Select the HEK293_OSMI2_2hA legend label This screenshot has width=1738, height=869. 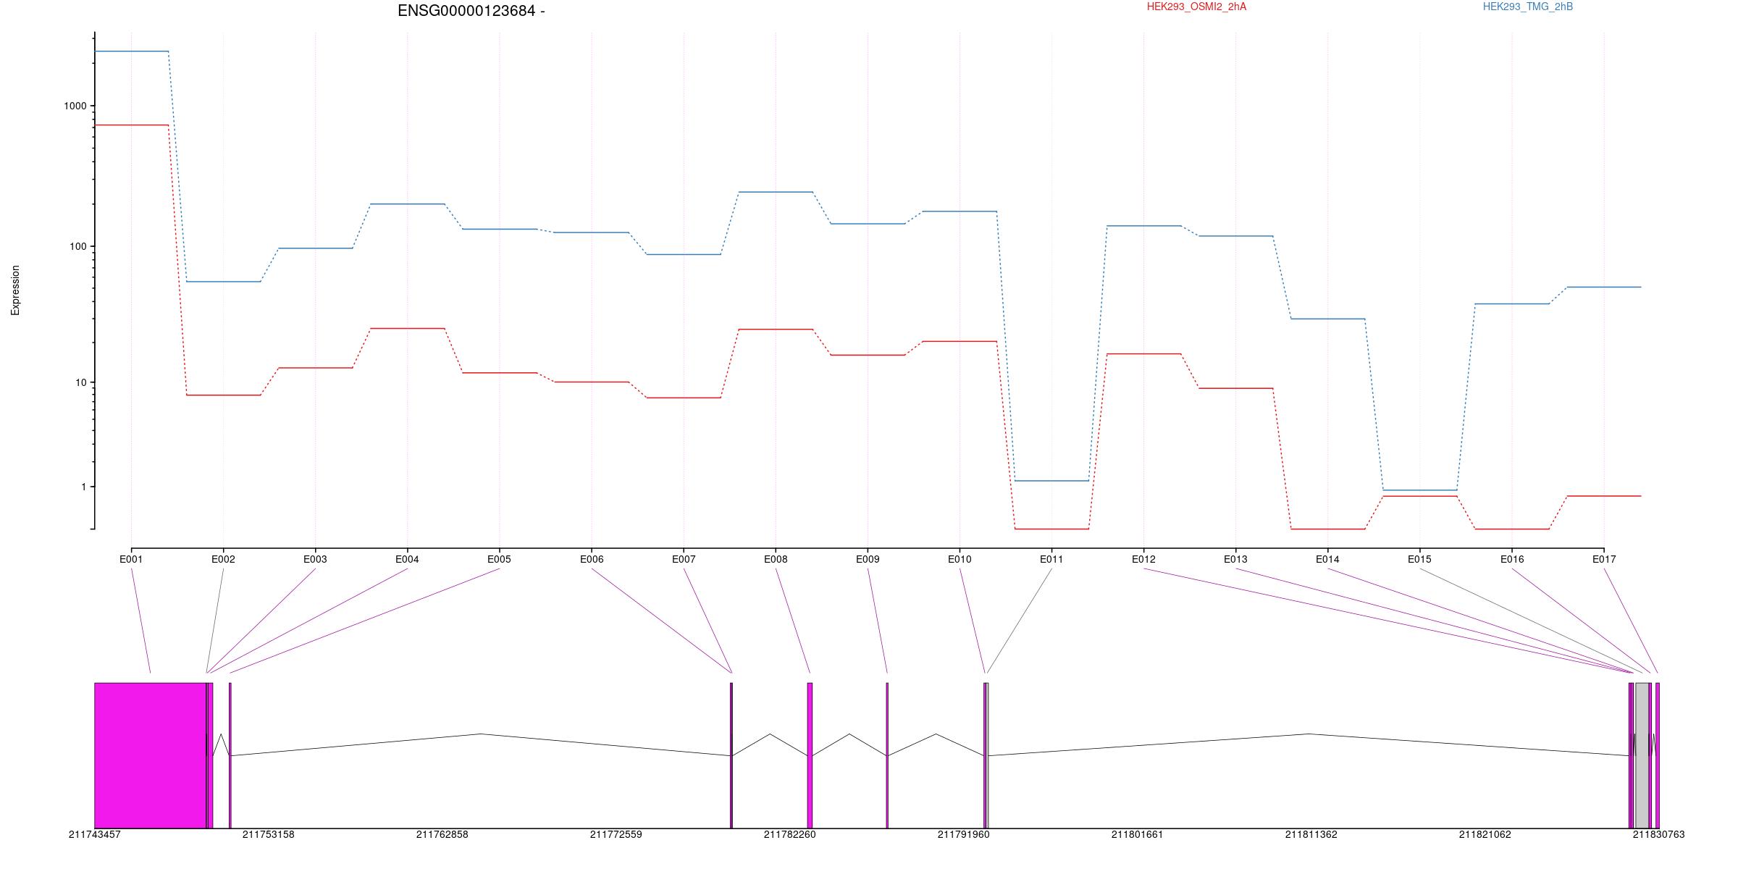coord(1196,7)
